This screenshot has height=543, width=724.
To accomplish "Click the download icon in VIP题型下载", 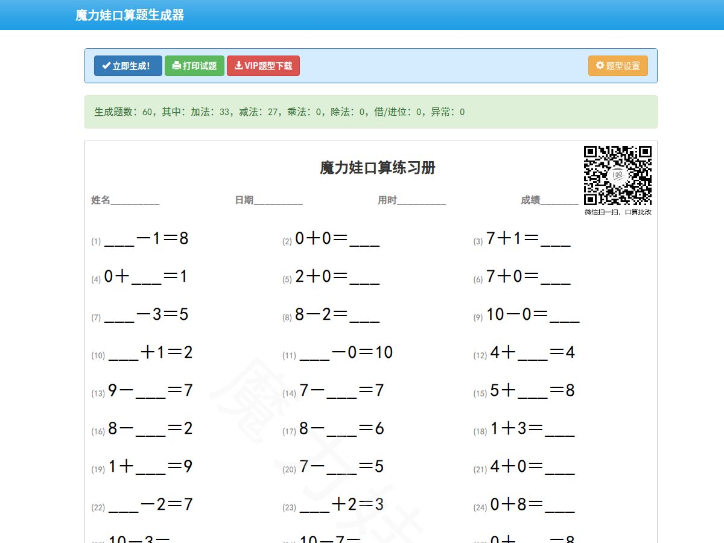I will (x=239, y=66).
